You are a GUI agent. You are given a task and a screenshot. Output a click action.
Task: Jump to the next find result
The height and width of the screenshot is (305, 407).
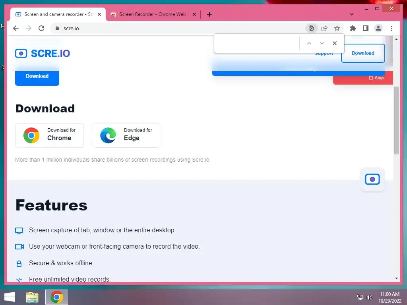322,43
